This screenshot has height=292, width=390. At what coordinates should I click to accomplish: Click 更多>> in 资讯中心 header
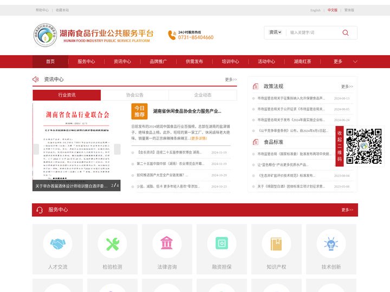[231, 79]
